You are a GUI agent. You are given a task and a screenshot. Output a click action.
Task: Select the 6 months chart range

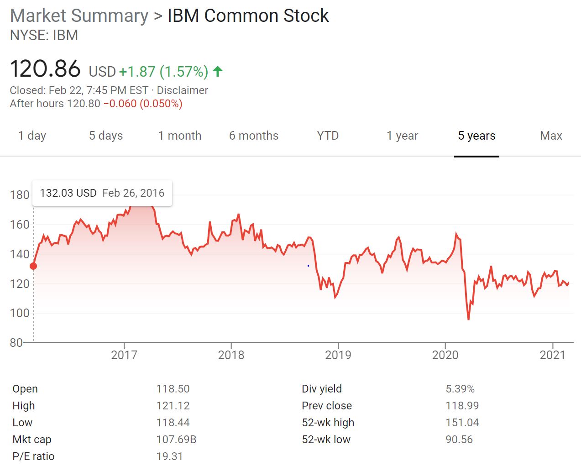[253, 136]
